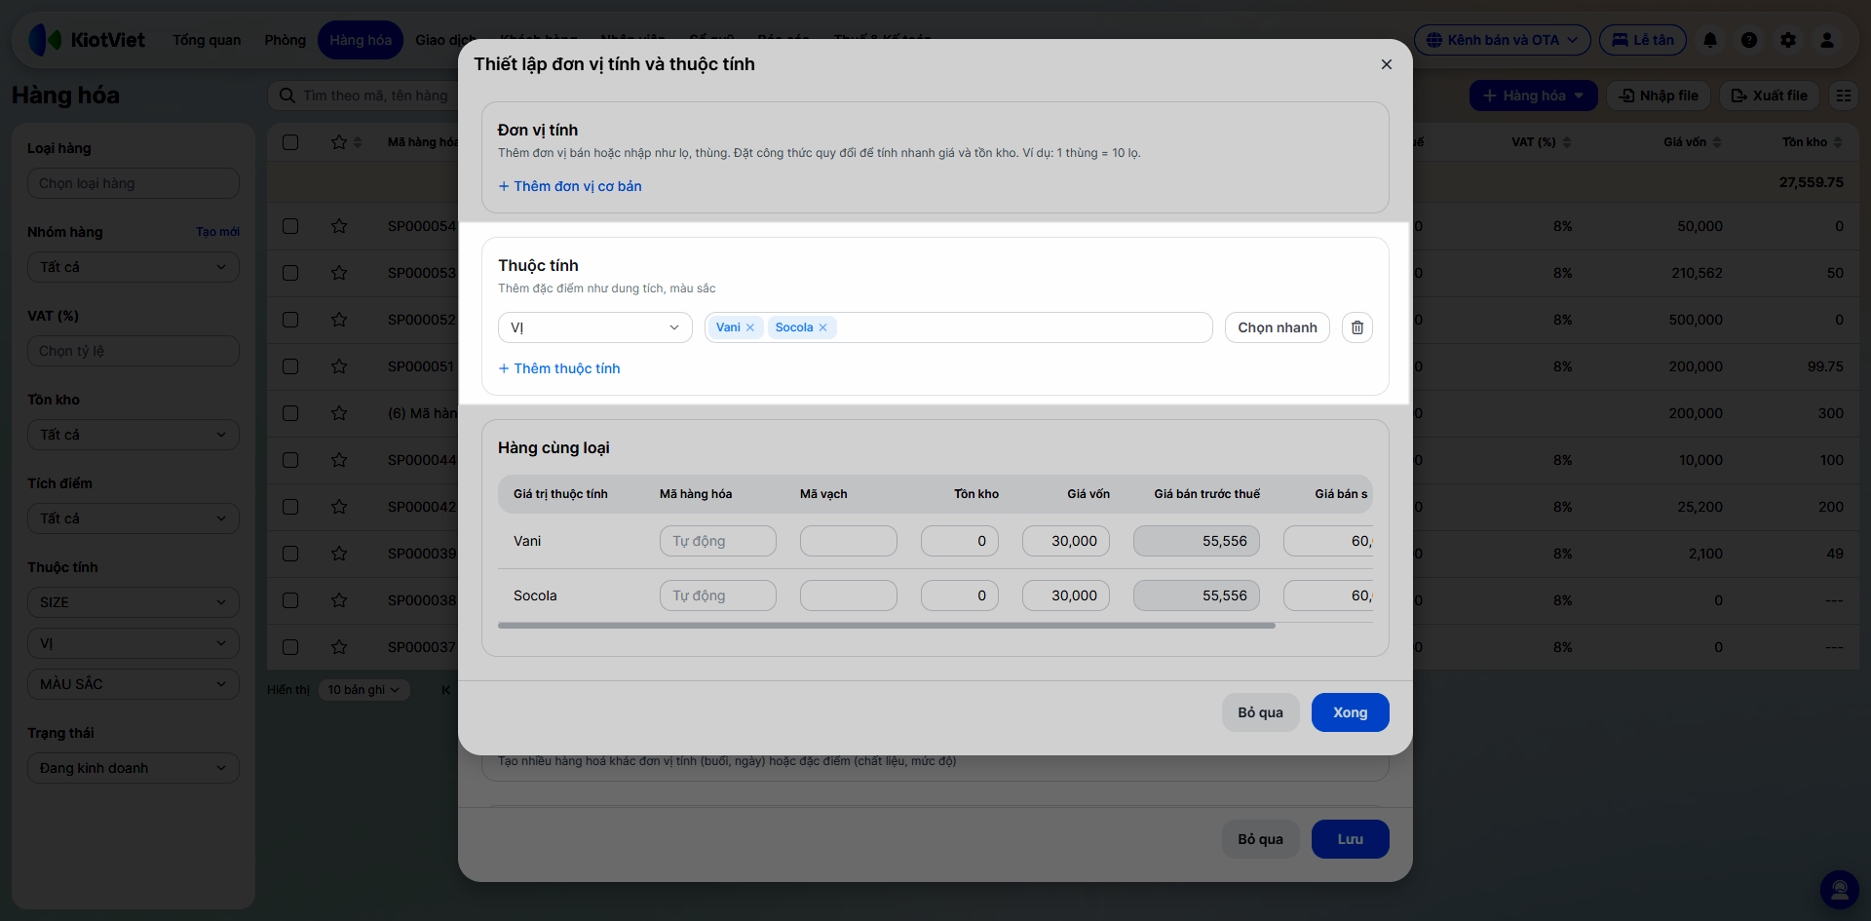Sort by the Giá vốn column arrows
This screenshot has height=921, width=1871.
[x=1717, y=142]
